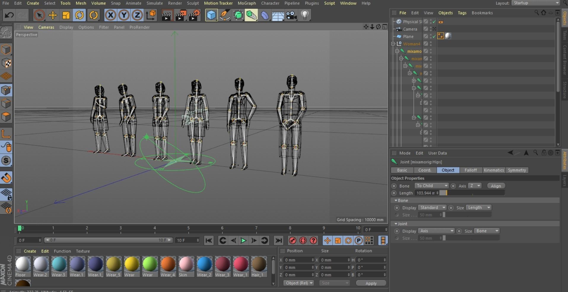
Task: Open Bone Display Standard dropdown
Action: [432, 208]
